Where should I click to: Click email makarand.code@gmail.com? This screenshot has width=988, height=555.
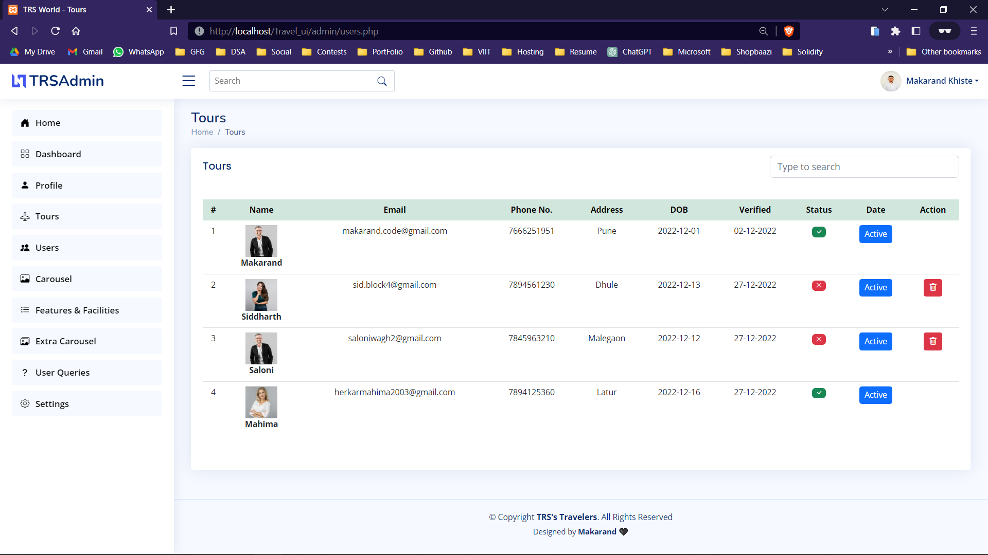click(x=395, y=231)
